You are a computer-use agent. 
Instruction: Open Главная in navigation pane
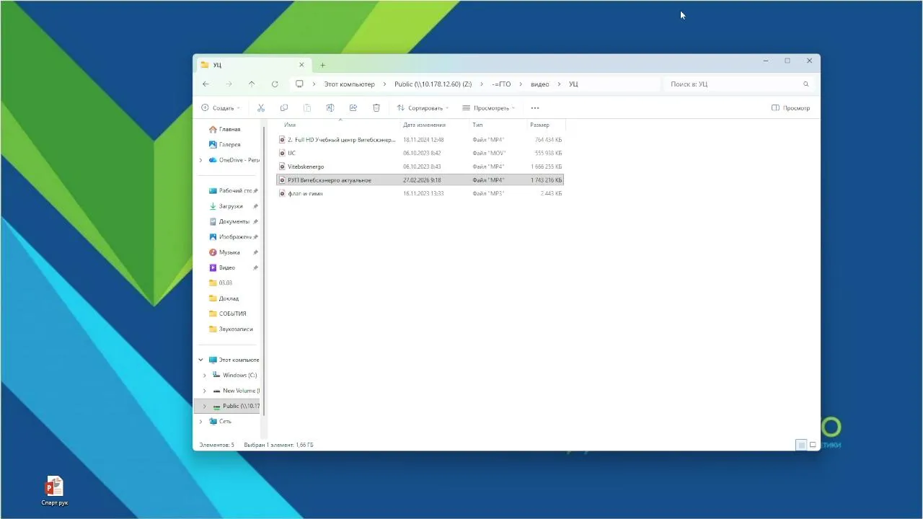pyautogui.click(x=224, y=130)
